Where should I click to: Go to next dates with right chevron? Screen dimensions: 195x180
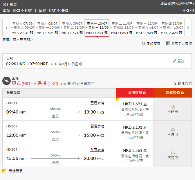[x=188, y=28]
